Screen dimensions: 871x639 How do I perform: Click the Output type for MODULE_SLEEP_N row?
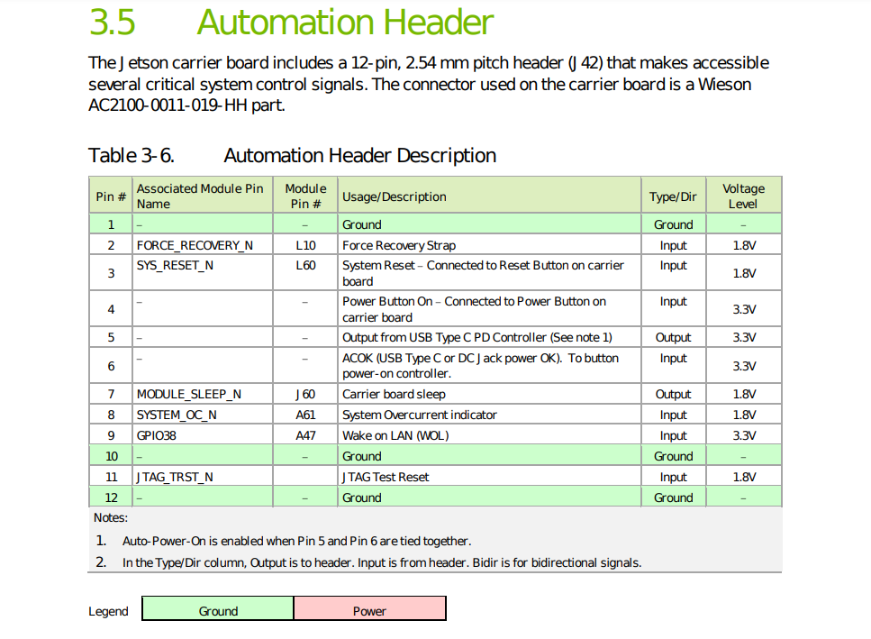[x=673, y=394]
